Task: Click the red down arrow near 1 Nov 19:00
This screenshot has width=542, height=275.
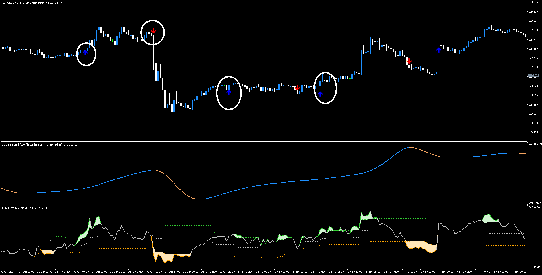Action: (x=409, y=61)
